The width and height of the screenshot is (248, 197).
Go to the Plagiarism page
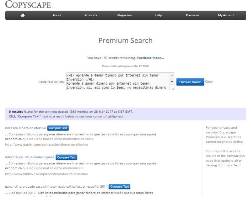coord(125,15)
